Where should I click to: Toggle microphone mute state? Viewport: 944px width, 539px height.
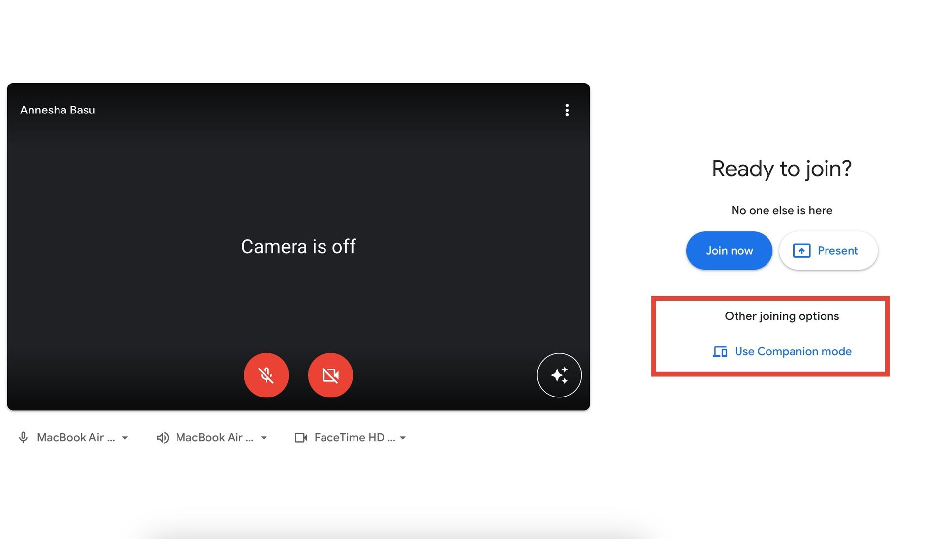pyautogui.click(x=265, y=374)
